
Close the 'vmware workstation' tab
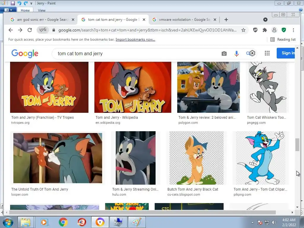215,20
